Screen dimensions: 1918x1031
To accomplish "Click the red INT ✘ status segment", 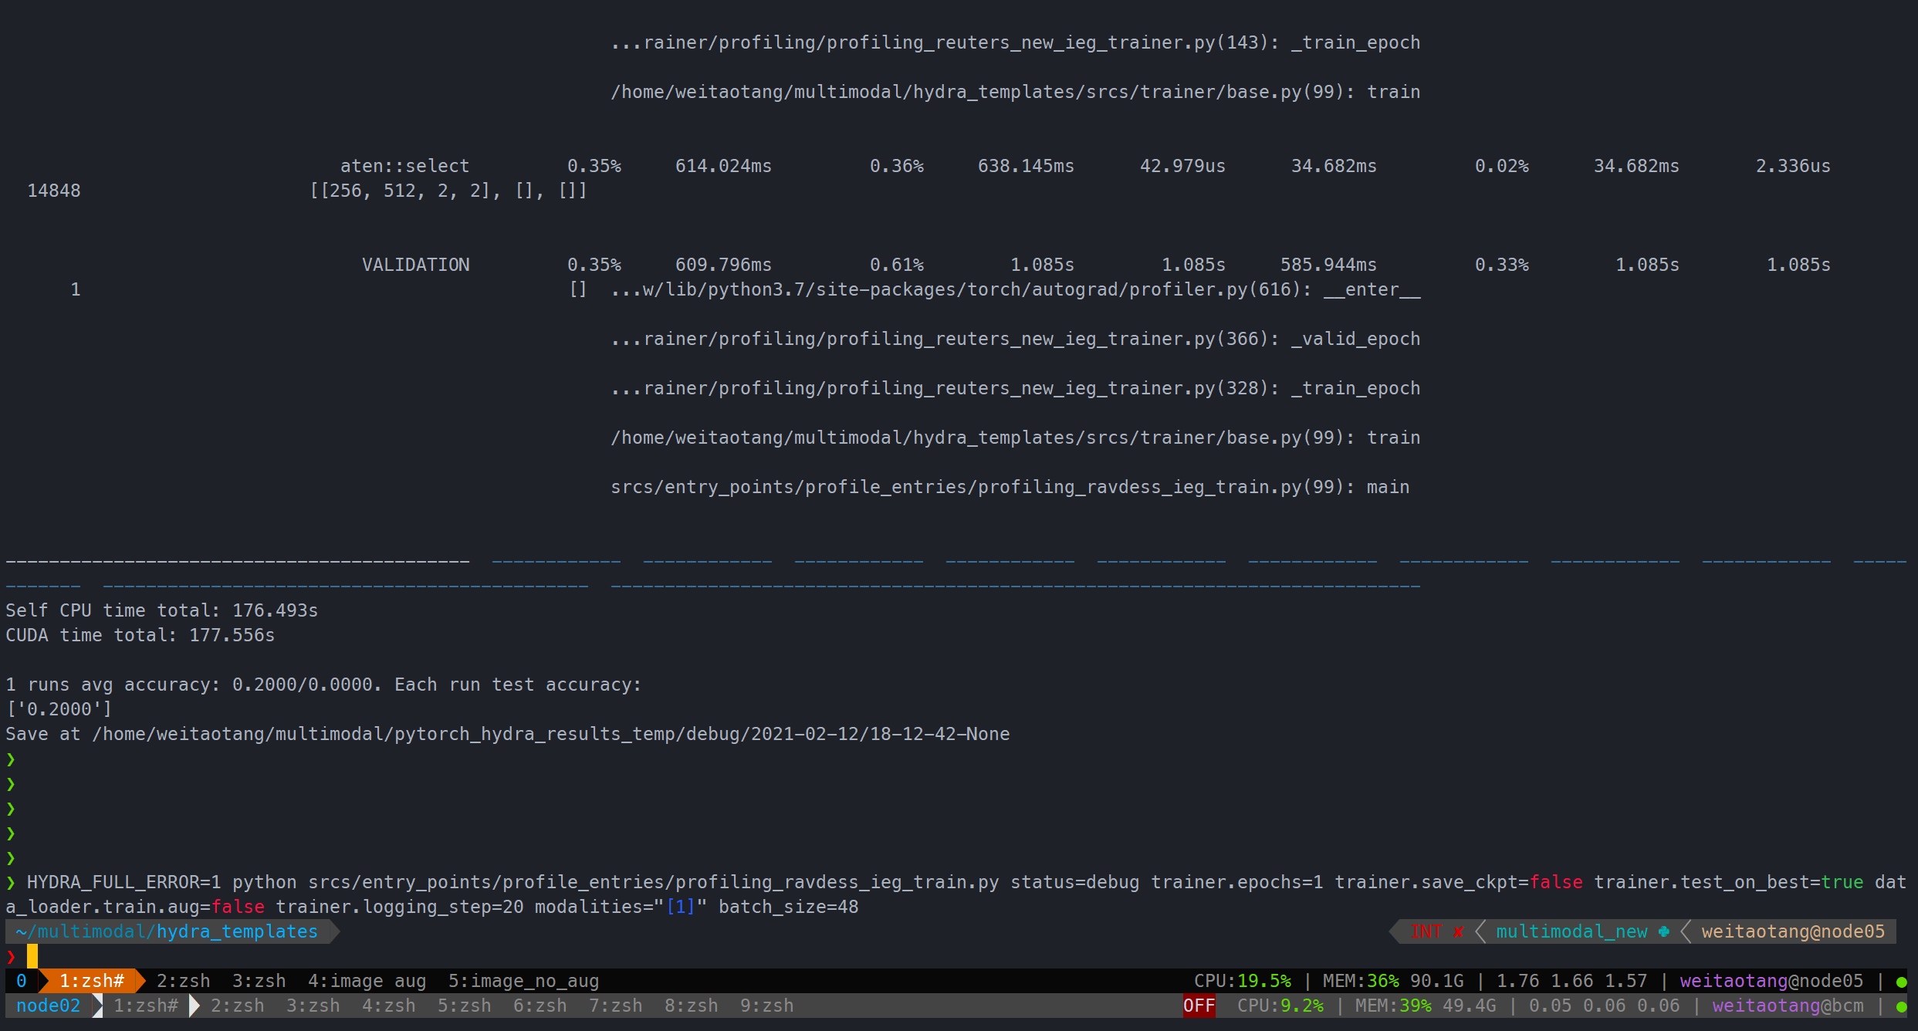I will tap(1437, 931).
